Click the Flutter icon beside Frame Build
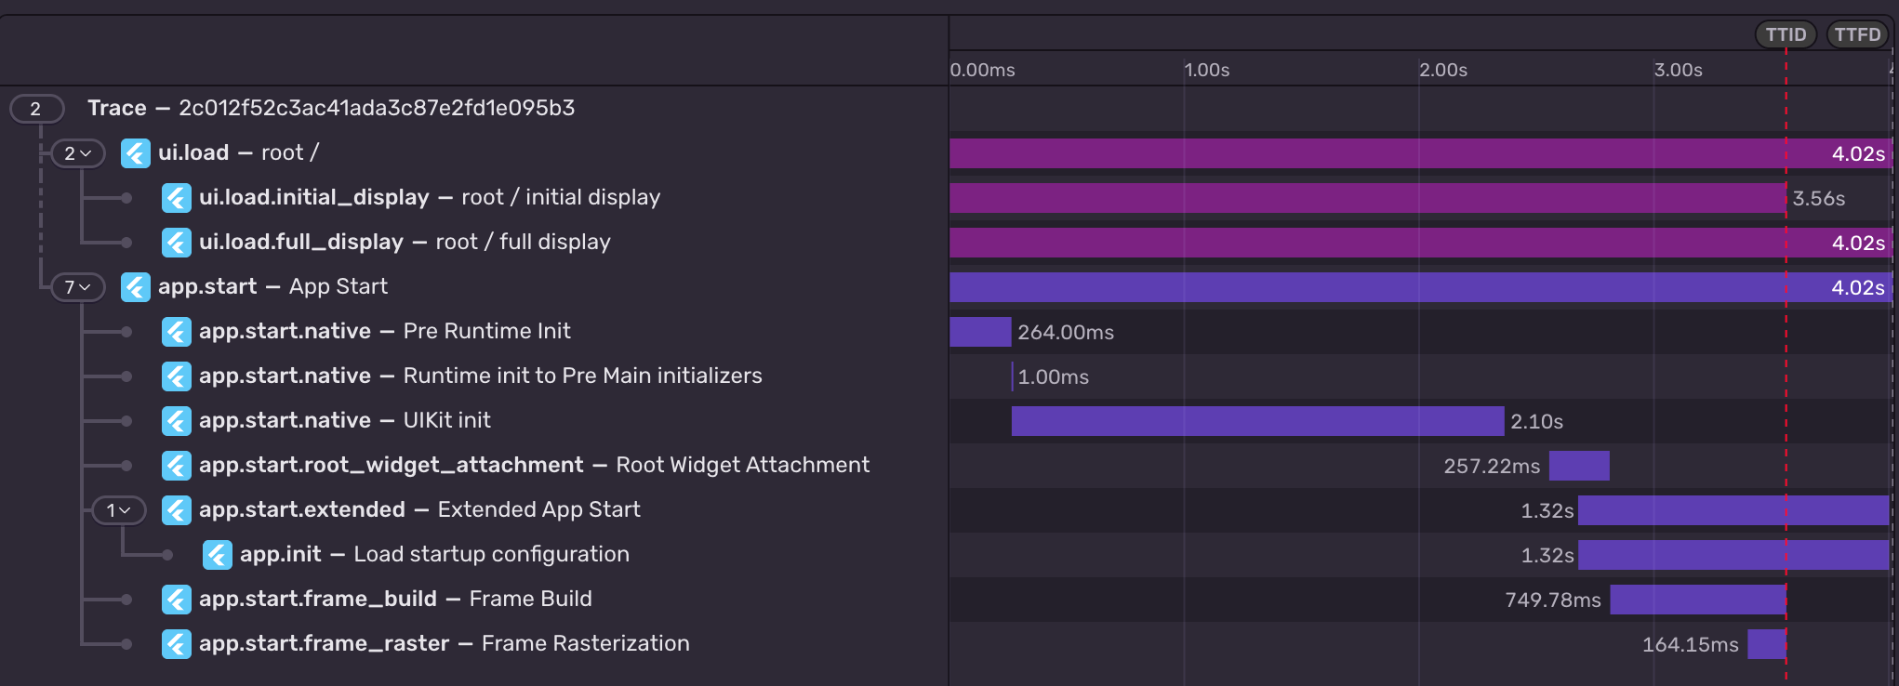 click(177, 600)
